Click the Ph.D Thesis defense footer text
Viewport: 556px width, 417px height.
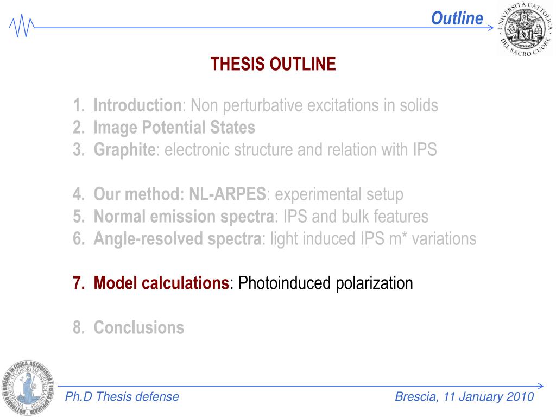122,396
